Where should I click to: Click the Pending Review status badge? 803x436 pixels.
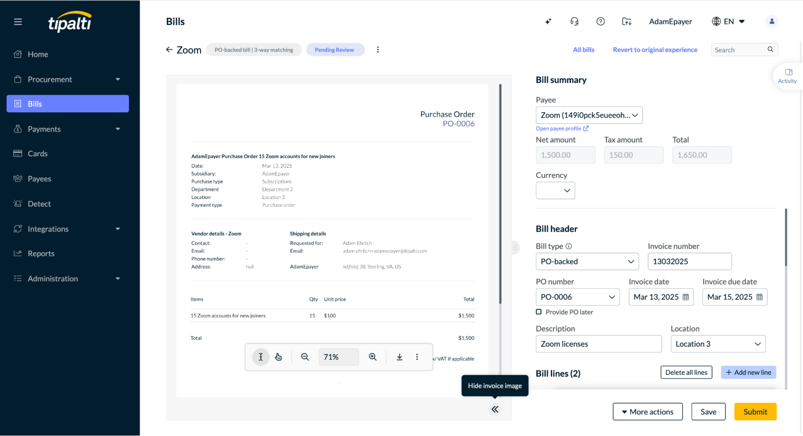point(335,50)
